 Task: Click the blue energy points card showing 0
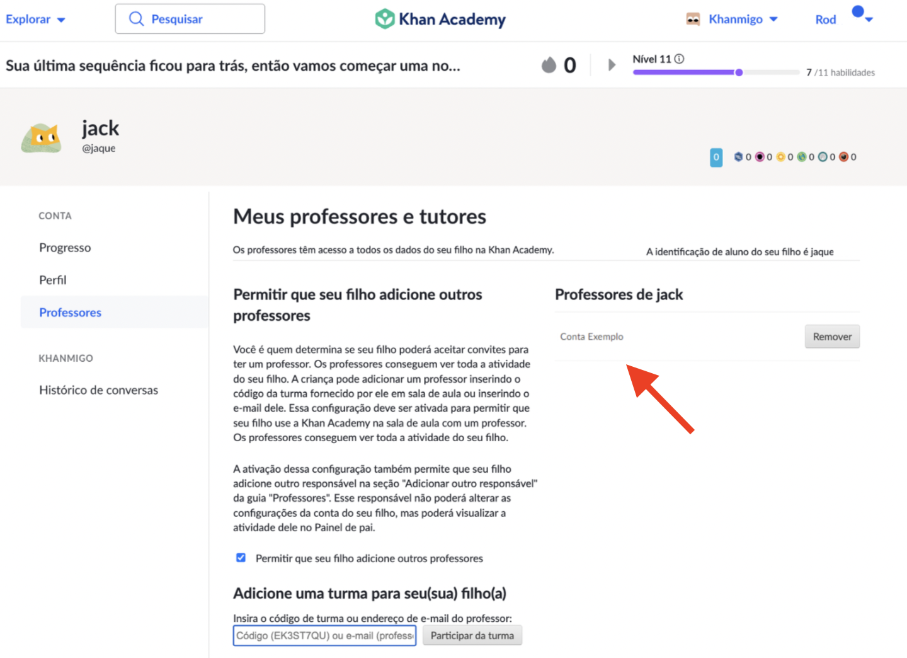[x=716, y=157]
